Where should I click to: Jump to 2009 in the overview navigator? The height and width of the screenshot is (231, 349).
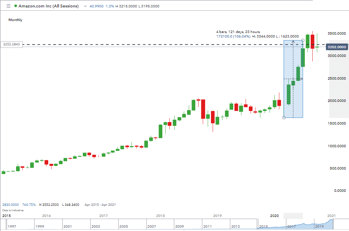coord(179,226)
